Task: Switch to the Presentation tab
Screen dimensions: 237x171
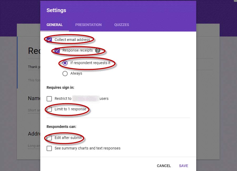Action: tap(88, 25)
